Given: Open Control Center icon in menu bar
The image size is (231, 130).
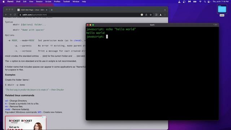Looking at the screenshot, I should [x=209, y=1].
